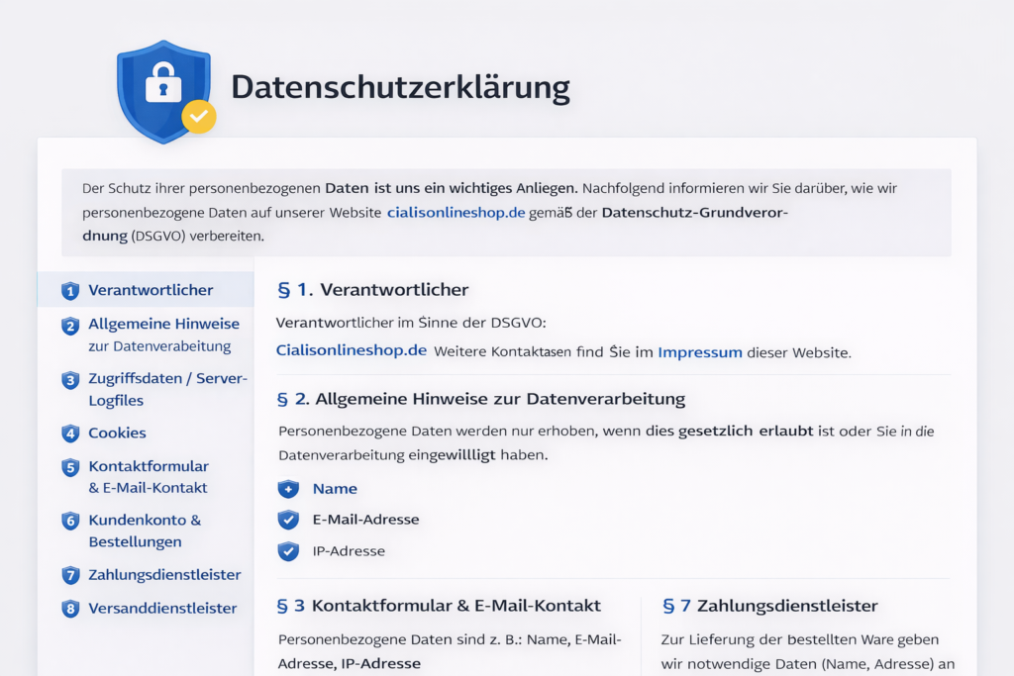Click the number 8 shield icon in sidebar
Screen dimensions: 1014x676
click(69, 609)
